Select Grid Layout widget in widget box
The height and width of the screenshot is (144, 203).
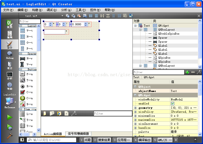pyautogui.click(x=28, y=43)
